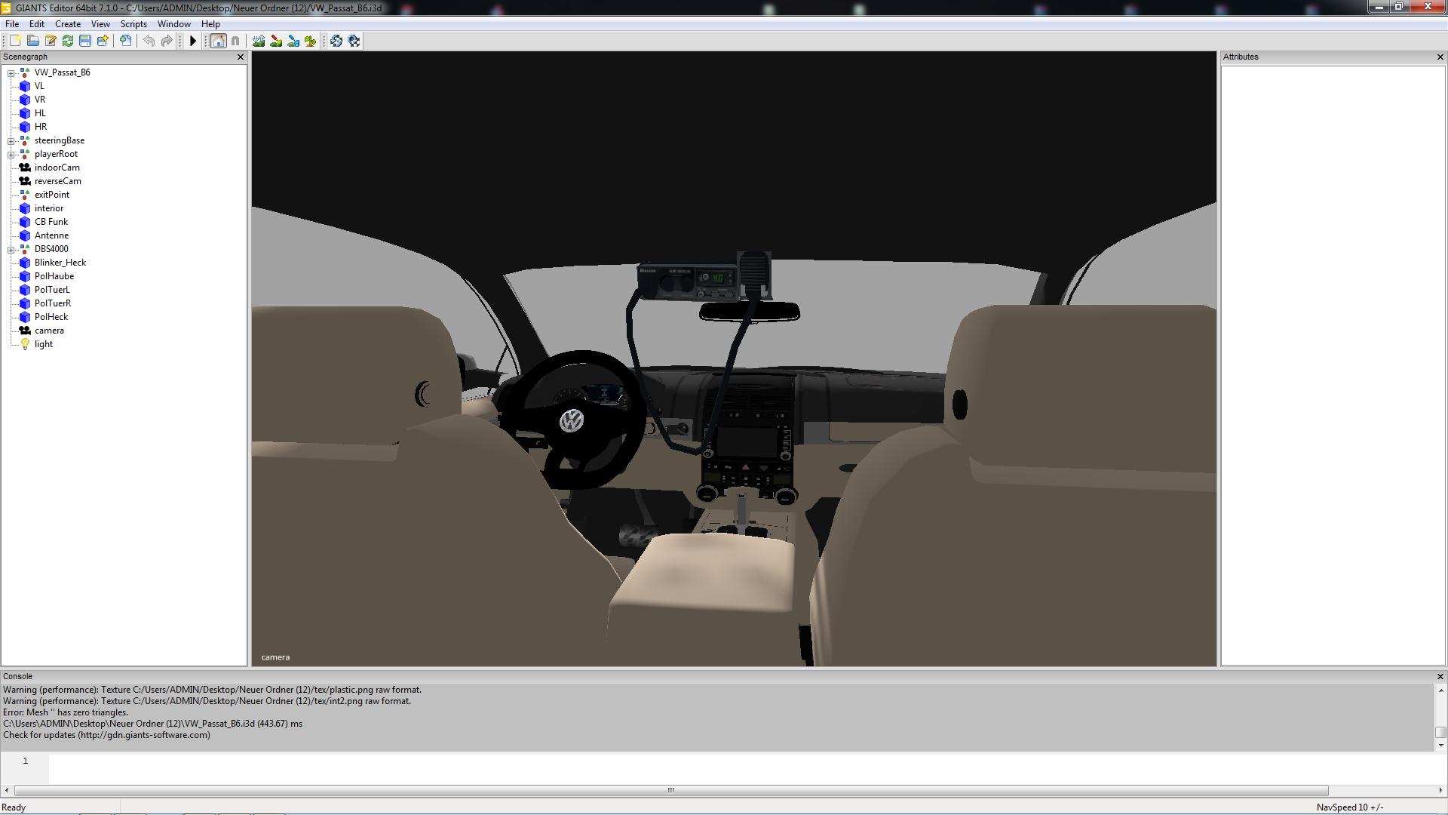This screenshot has height=815, width=1448.
Task: Open the Scripts menu
Action: pos(133,24)
